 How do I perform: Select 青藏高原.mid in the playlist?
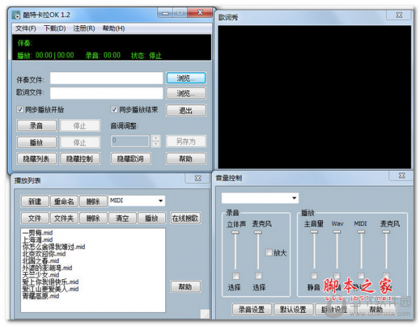[41, 295]
